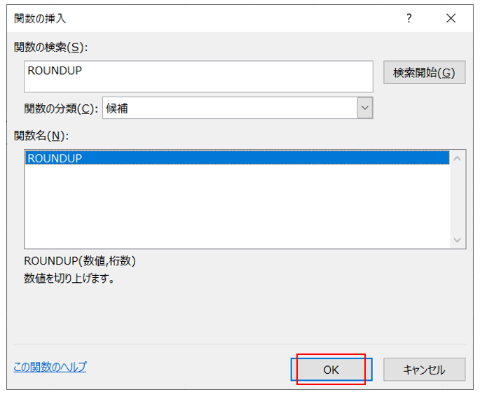The width and height of the screenshot is (487, 399).
Task: Click the function list scrollbar up arrow
Action: [x=458, y=158]
